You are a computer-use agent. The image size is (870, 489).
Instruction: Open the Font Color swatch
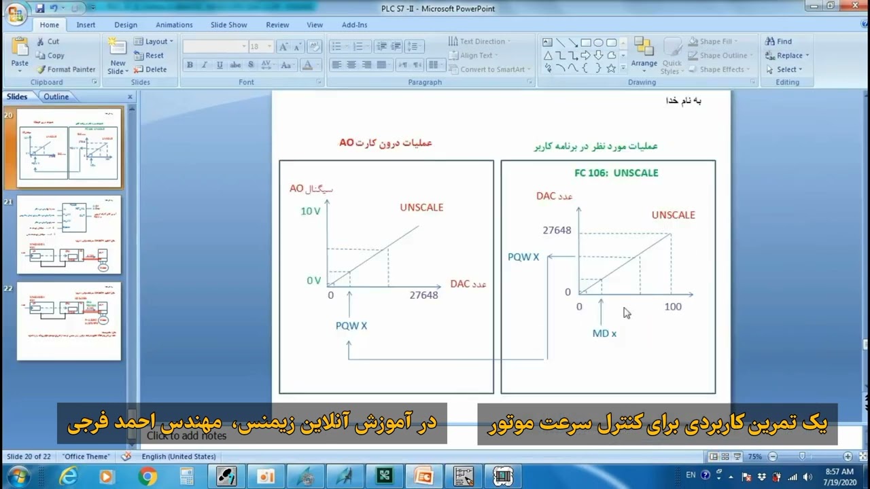click(307, 65)
